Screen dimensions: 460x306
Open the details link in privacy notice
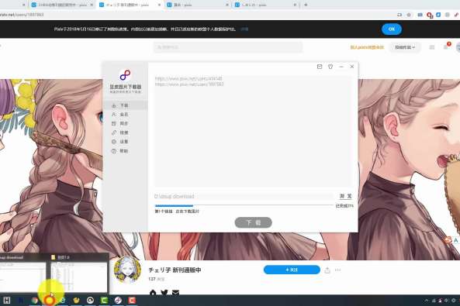244,29
